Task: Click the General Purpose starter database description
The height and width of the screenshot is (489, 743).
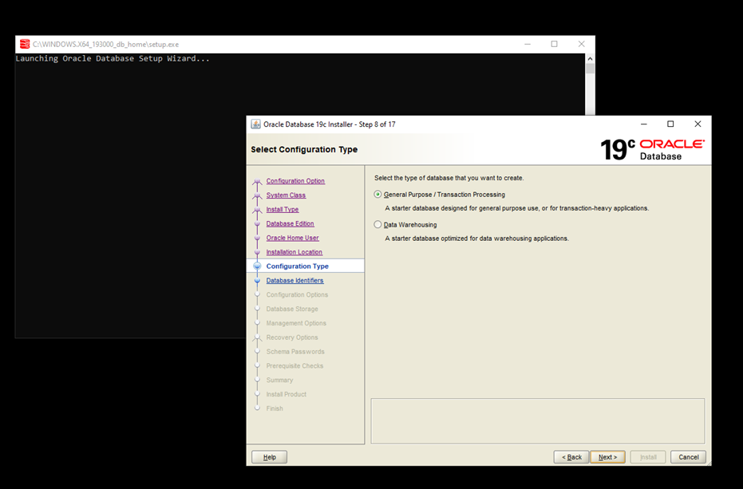Action: (x=517, y=208)
